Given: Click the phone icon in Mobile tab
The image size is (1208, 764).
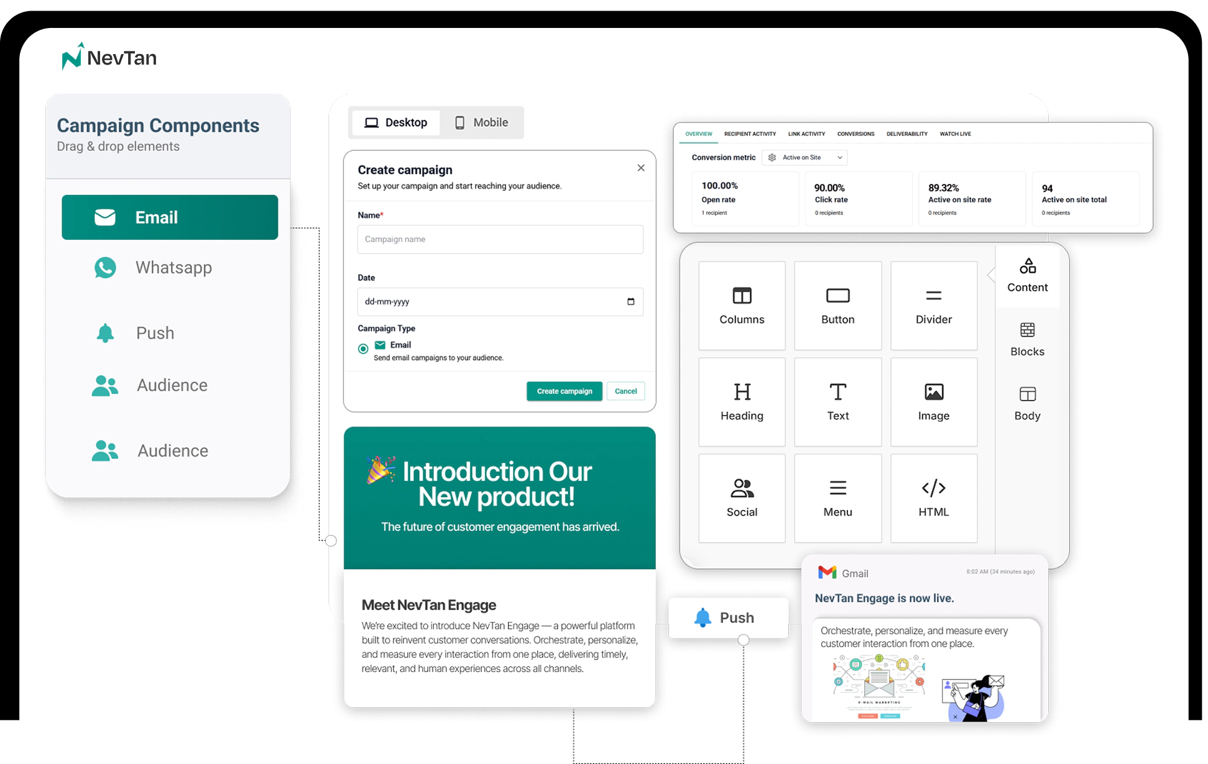Looking at the screenshot, I should point(459,123).
